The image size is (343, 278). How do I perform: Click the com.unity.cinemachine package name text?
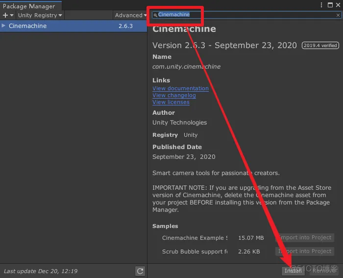coord(186,66)
